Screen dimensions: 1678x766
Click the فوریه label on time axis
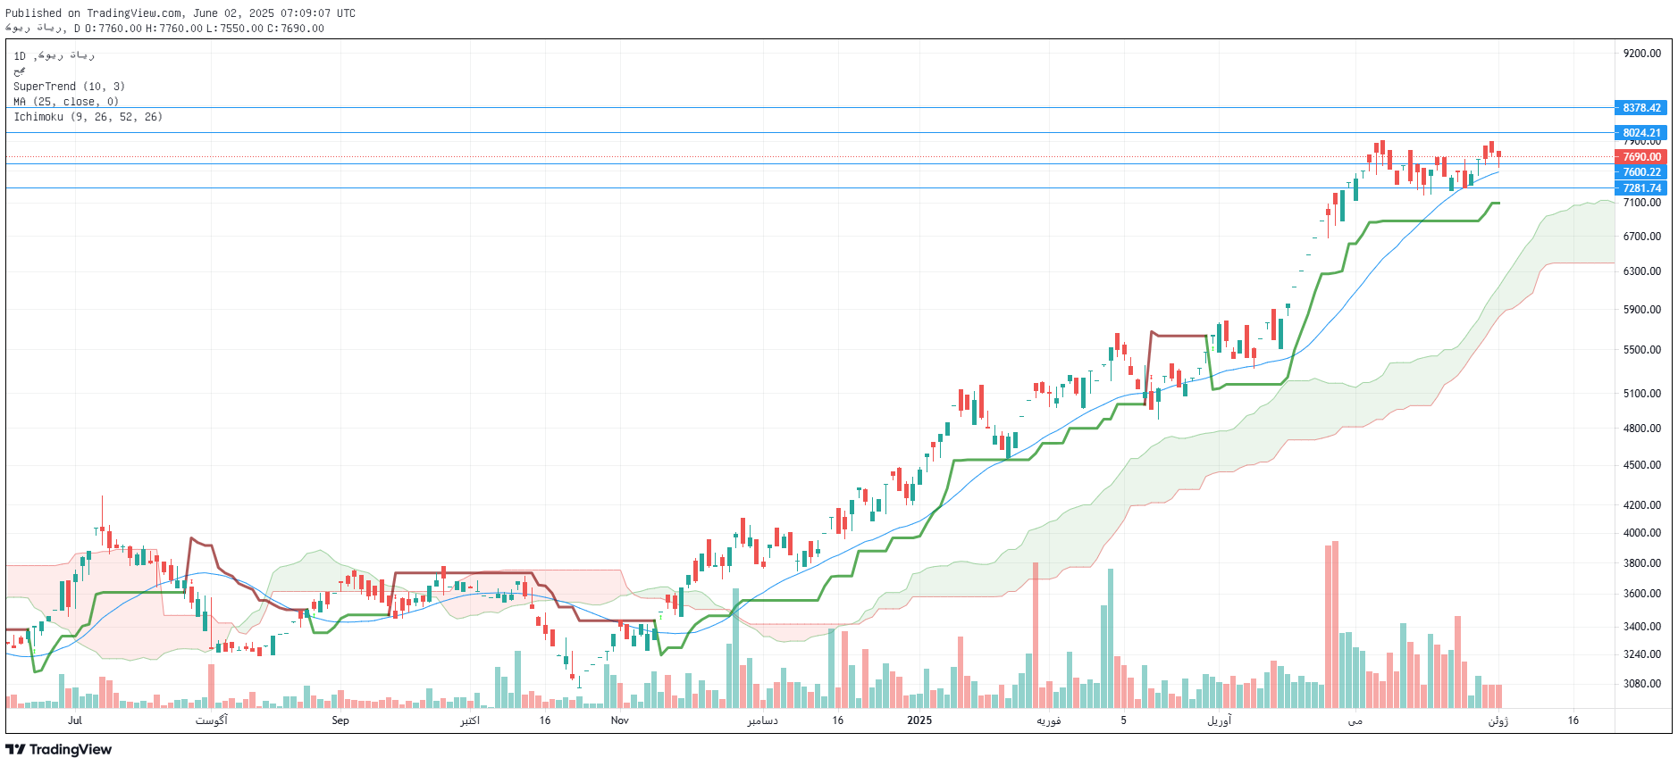point(1049,720)
